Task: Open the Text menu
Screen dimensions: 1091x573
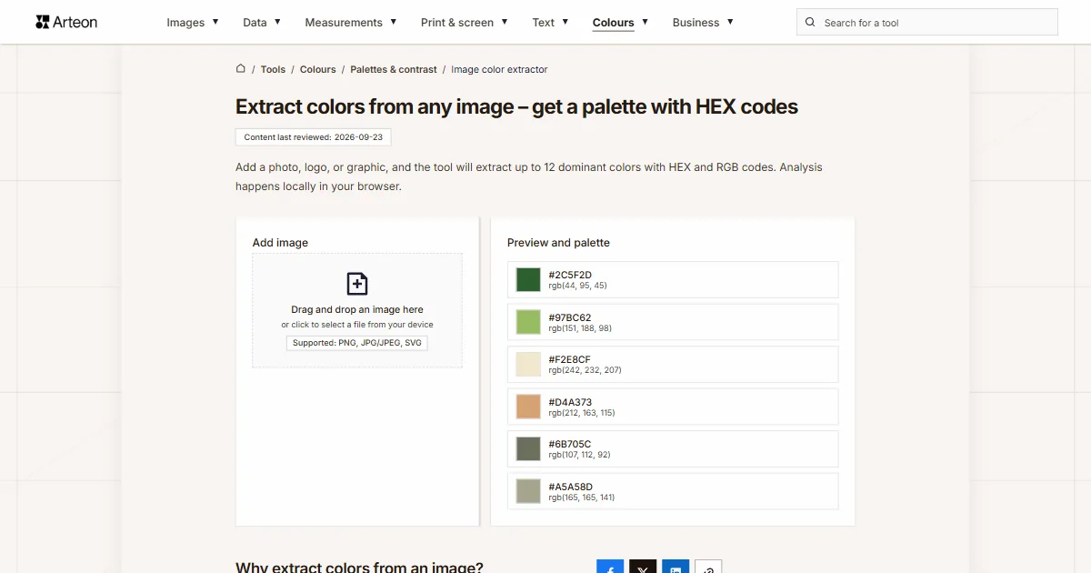Action: (550, 22)
